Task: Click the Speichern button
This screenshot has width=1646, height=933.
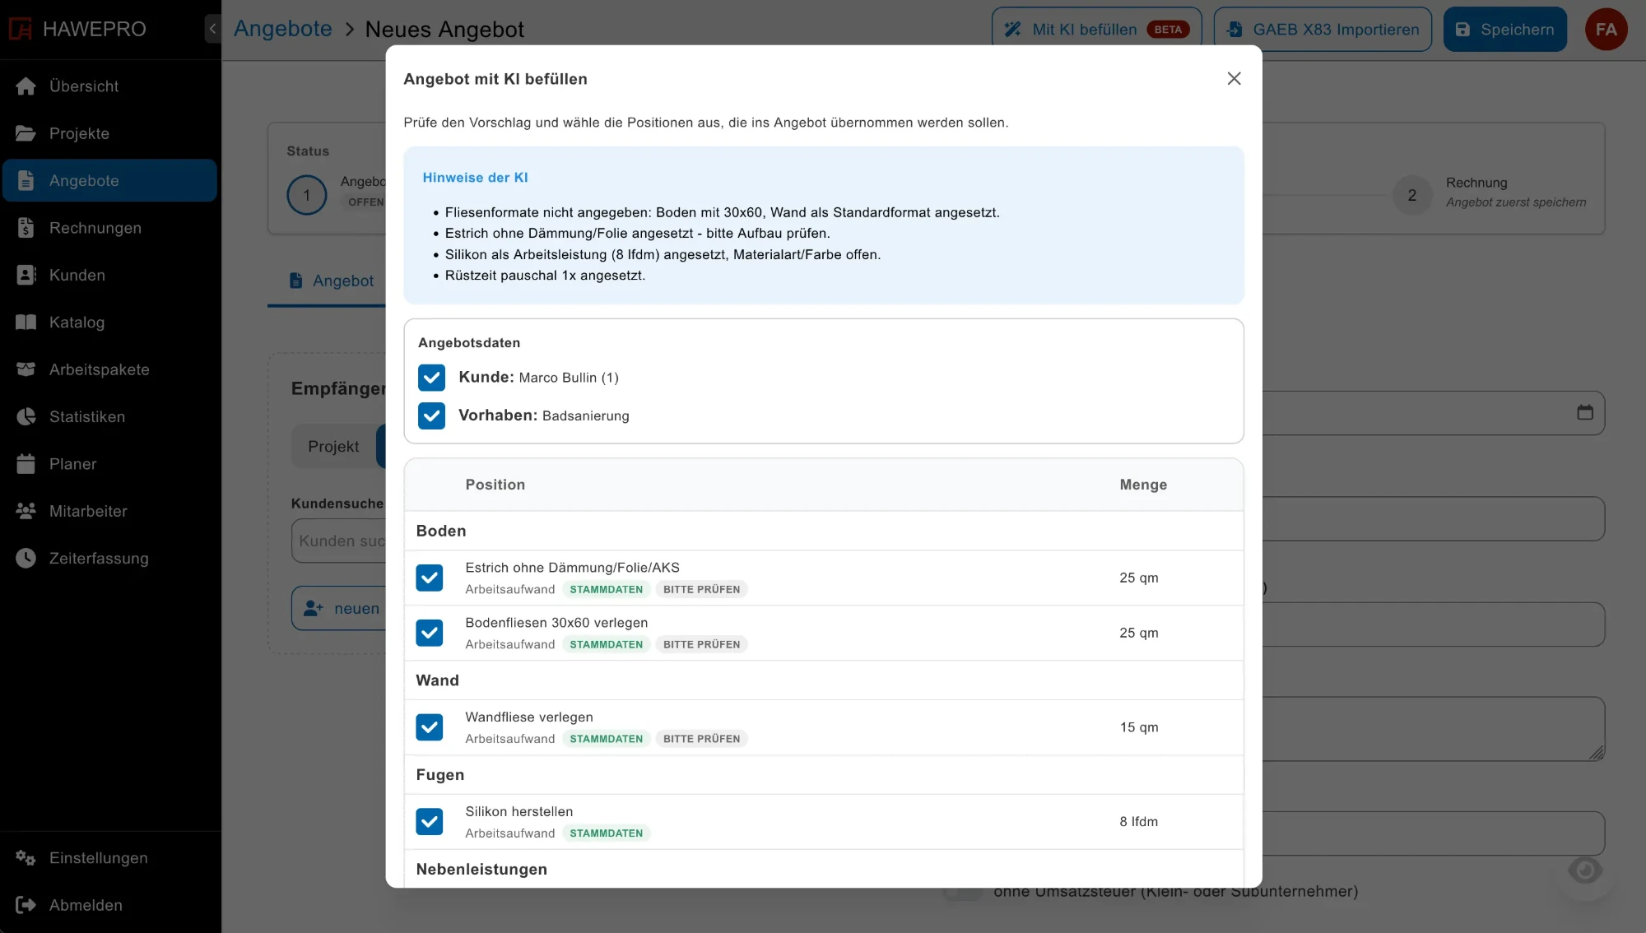Action: point(1504,30)
